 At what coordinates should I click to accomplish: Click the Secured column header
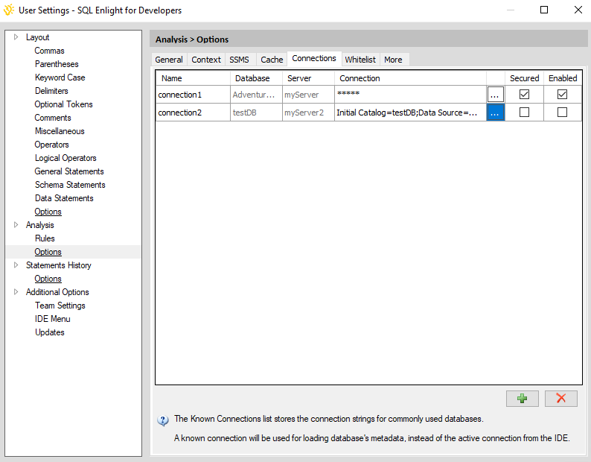524,78
